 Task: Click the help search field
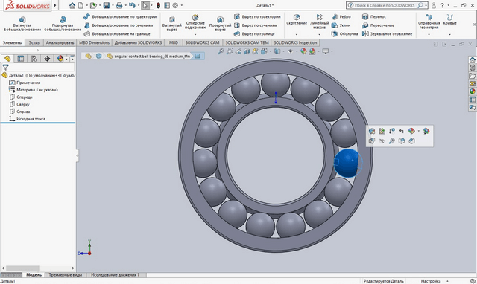(x=385, y=5)
